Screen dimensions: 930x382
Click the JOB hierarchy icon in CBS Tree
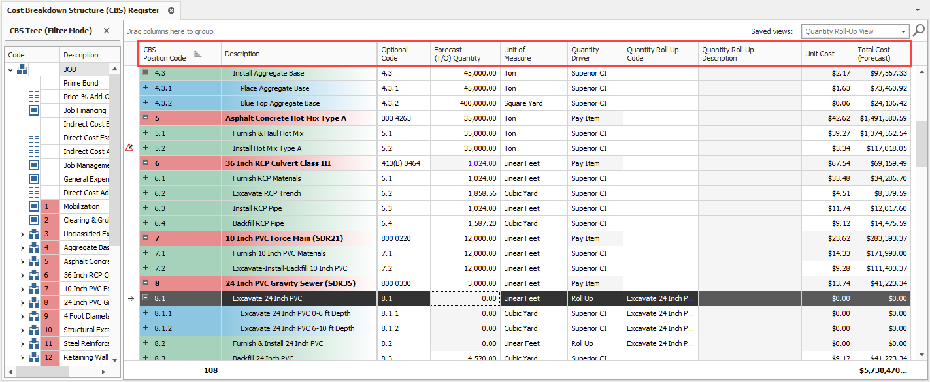pyautogui.click(x=22, y=69)
